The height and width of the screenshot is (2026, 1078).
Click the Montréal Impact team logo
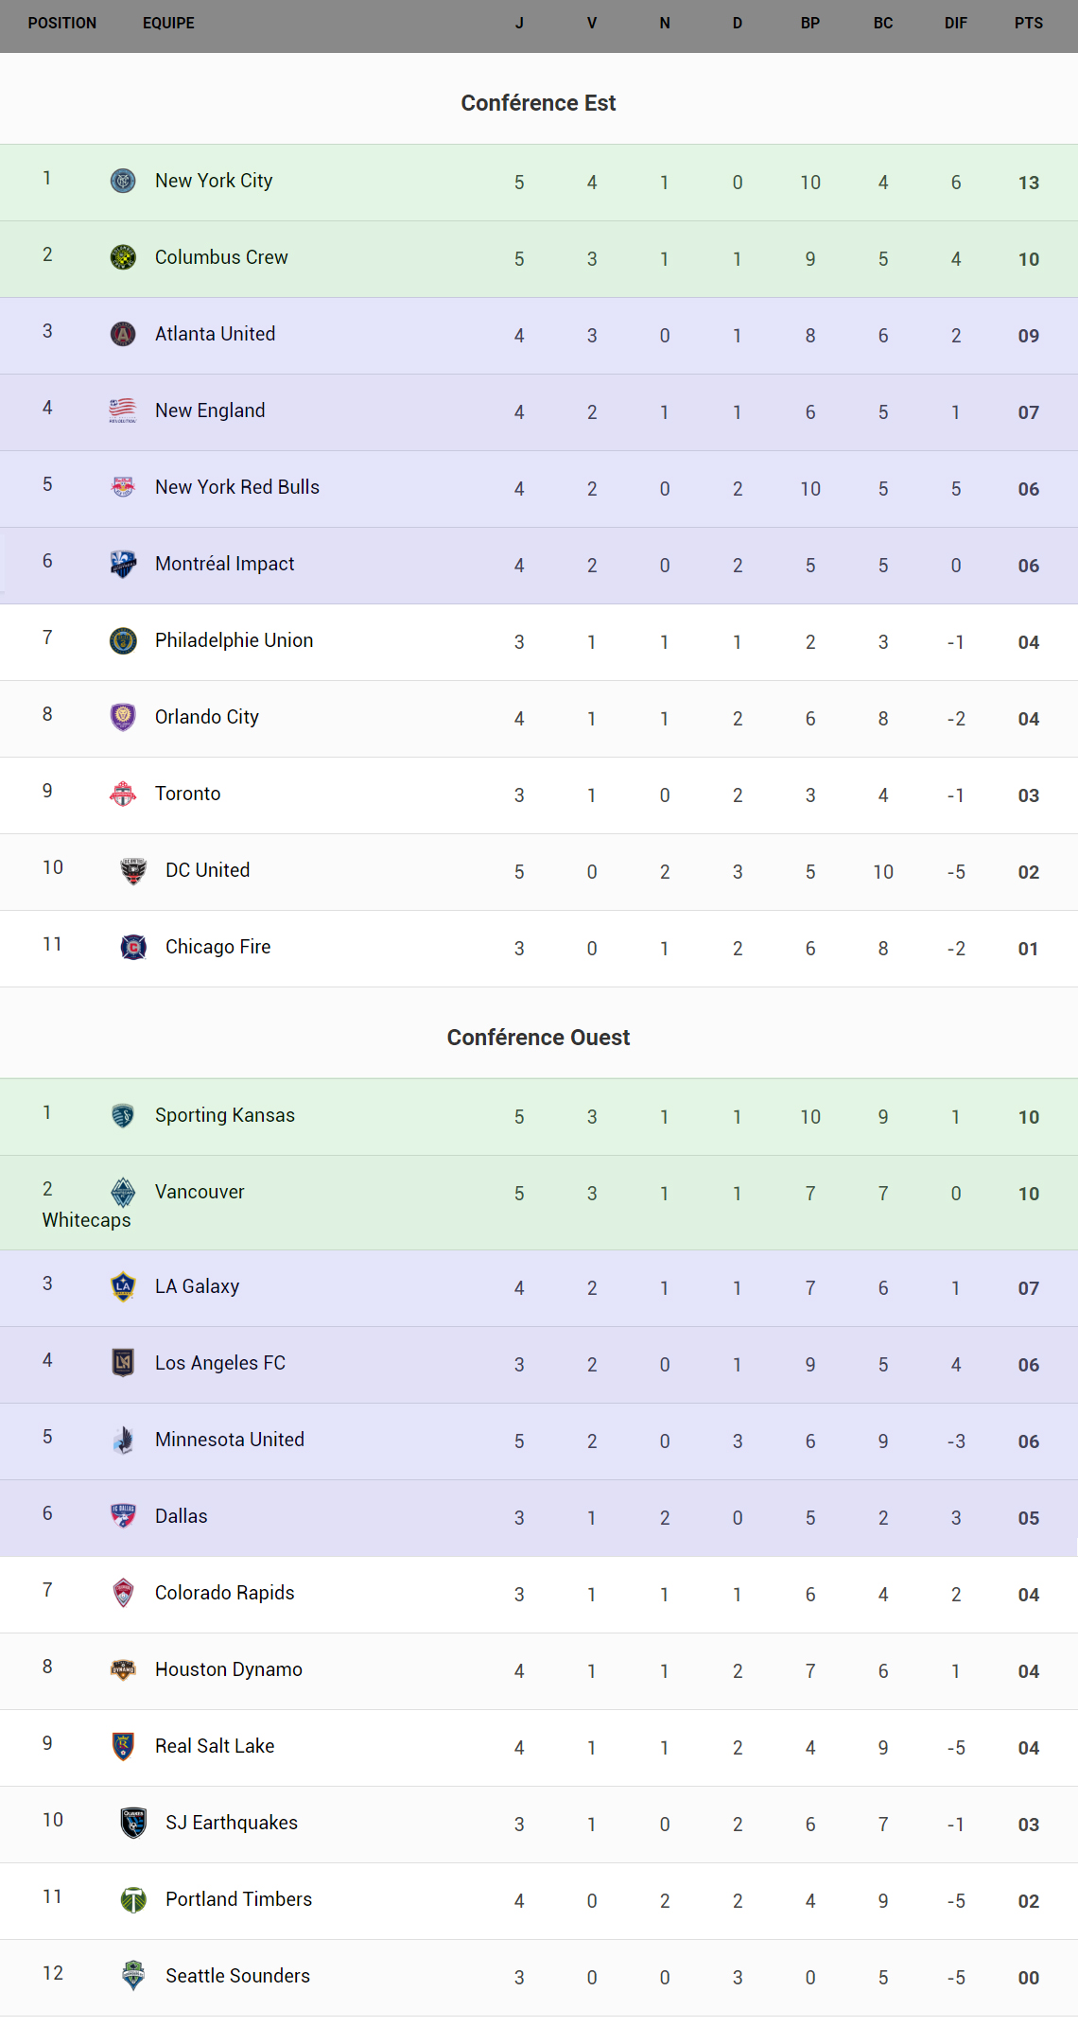[123, 564]
